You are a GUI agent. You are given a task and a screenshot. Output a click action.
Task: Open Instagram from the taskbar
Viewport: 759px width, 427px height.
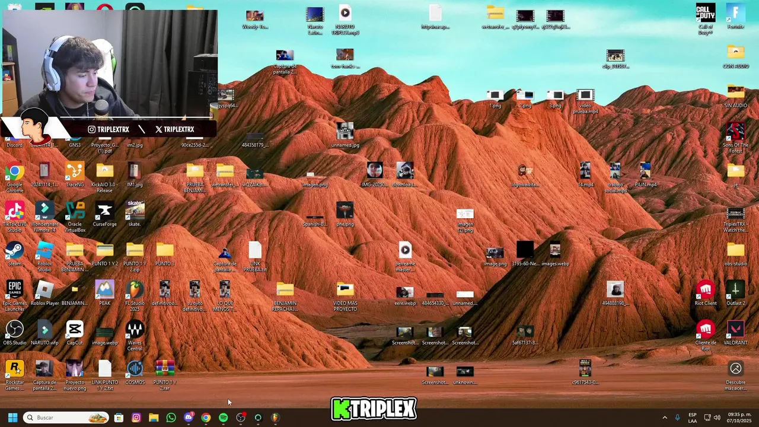point(136,418)
